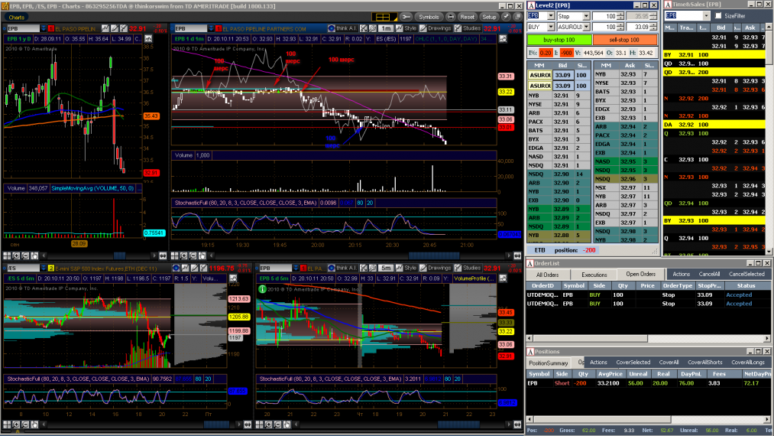The height and width of the screenshot is (436, 774).
Task: Switch to the Charts tab
Action: [x=16, y=17]
